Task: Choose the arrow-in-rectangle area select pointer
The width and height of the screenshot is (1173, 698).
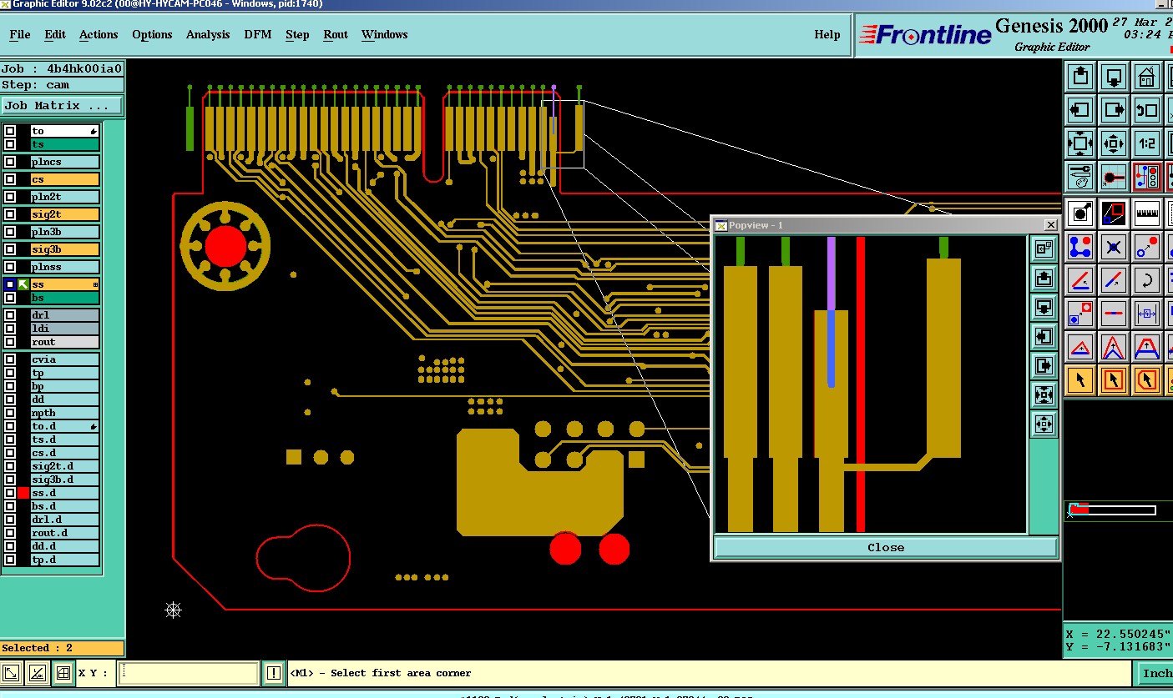Action: [1114, 380]
